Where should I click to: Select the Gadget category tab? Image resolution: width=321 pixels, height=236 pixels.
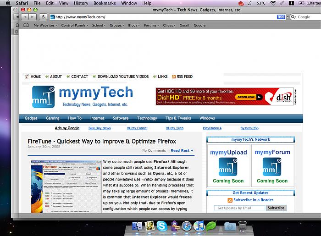coord(31,118)
